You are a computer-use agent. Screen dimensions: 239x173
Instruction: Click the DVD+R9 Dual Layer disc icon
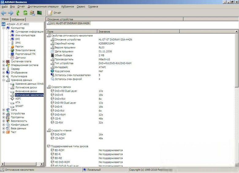tap(52, 91)
